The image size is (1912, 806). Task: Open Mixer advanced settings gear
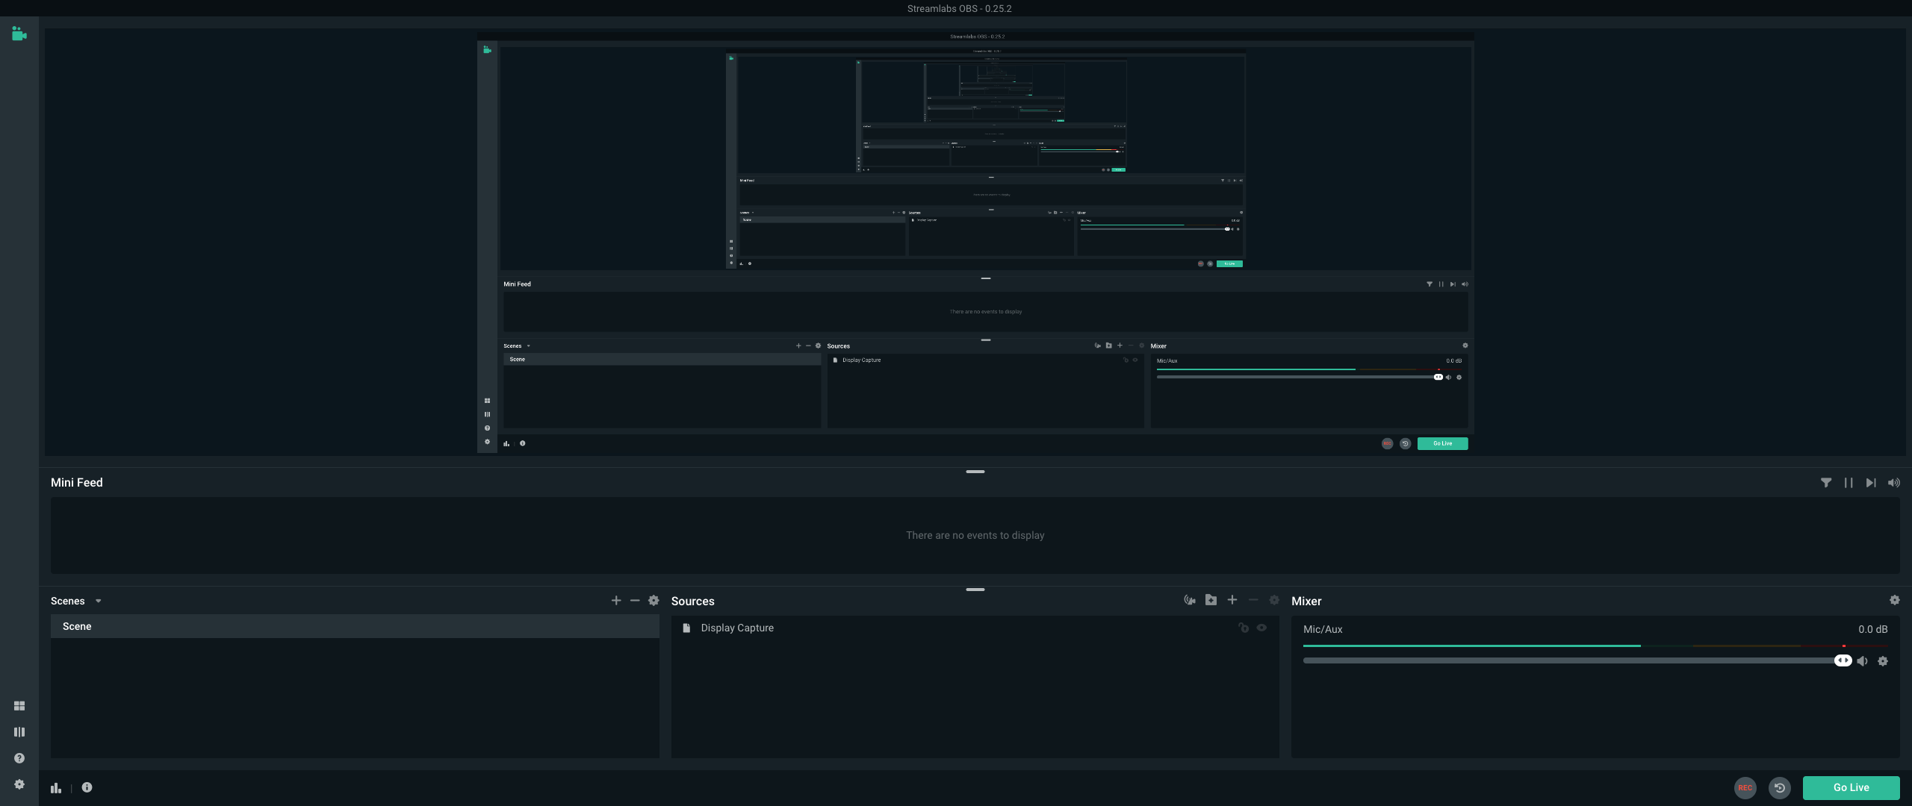1894,600
